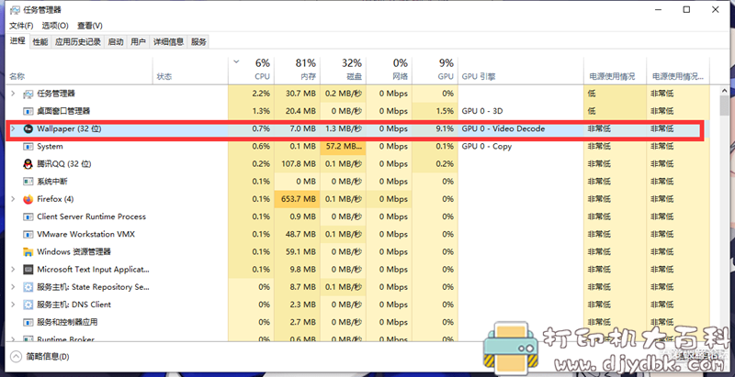Viewport: 735px width, 377px height.
Task: Expand the Microsoft Text Input Application row
Action: 13,270
